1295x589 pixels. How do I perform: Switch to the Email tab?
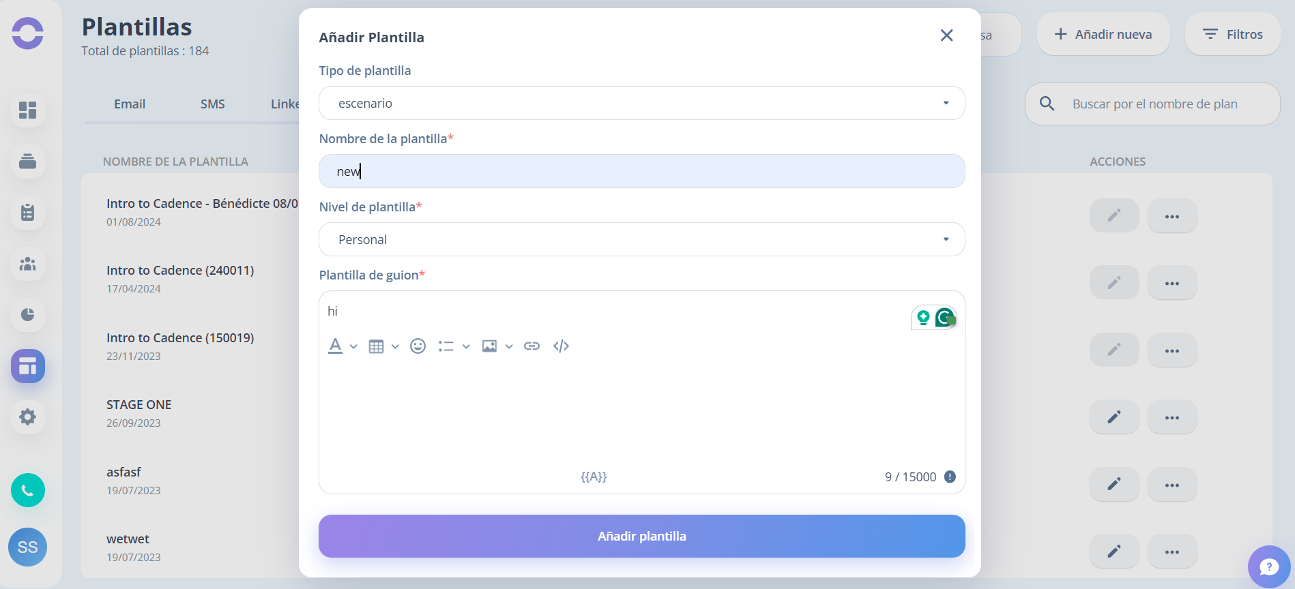click(130, 104)
